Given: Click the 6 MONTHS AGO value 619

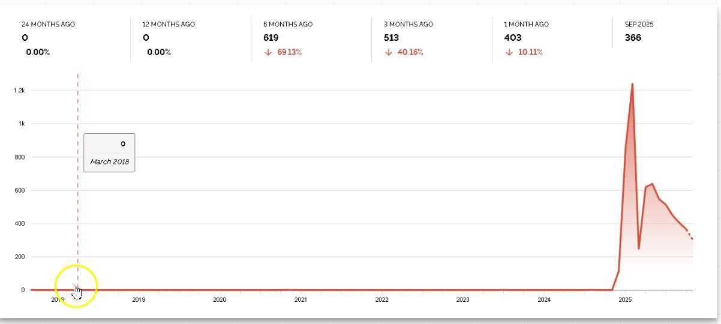Looking at the screenshot, I should 271,38.
